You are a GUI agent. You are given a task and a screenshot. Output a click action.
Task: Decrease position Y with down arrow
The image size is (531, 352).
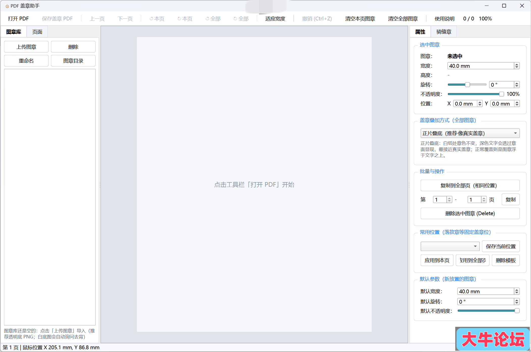pos(517,105)
